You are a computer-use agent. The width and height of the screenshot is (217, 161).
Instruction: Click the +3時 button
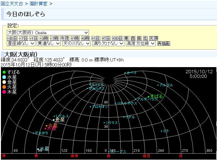[x=85, y=38]
